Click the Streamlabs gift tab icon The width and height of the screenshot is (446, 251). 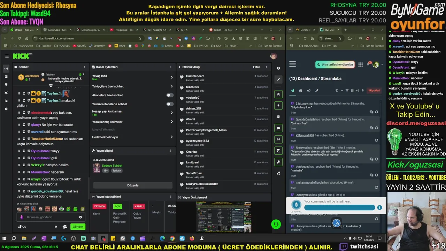[x=300, y=91]
